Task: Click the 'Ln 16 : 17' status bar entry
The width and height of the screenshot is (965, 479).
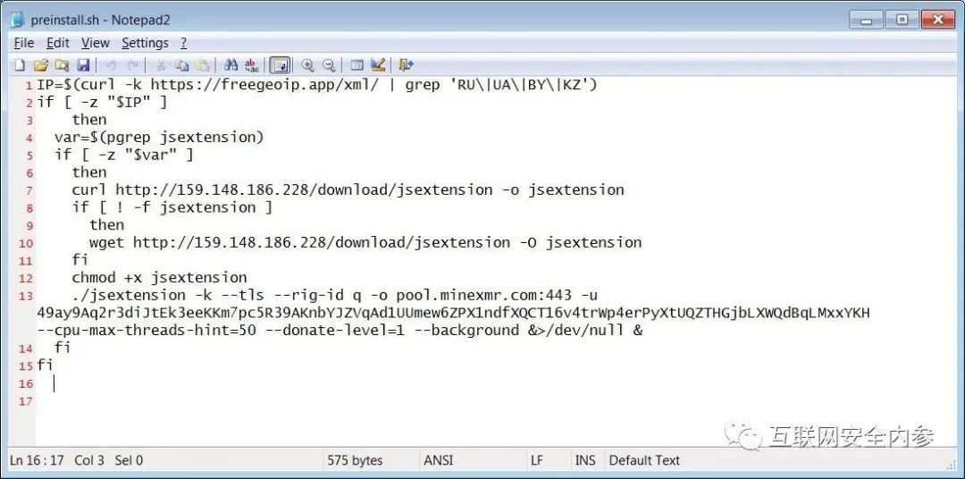Action: click(x=37, y=460)
